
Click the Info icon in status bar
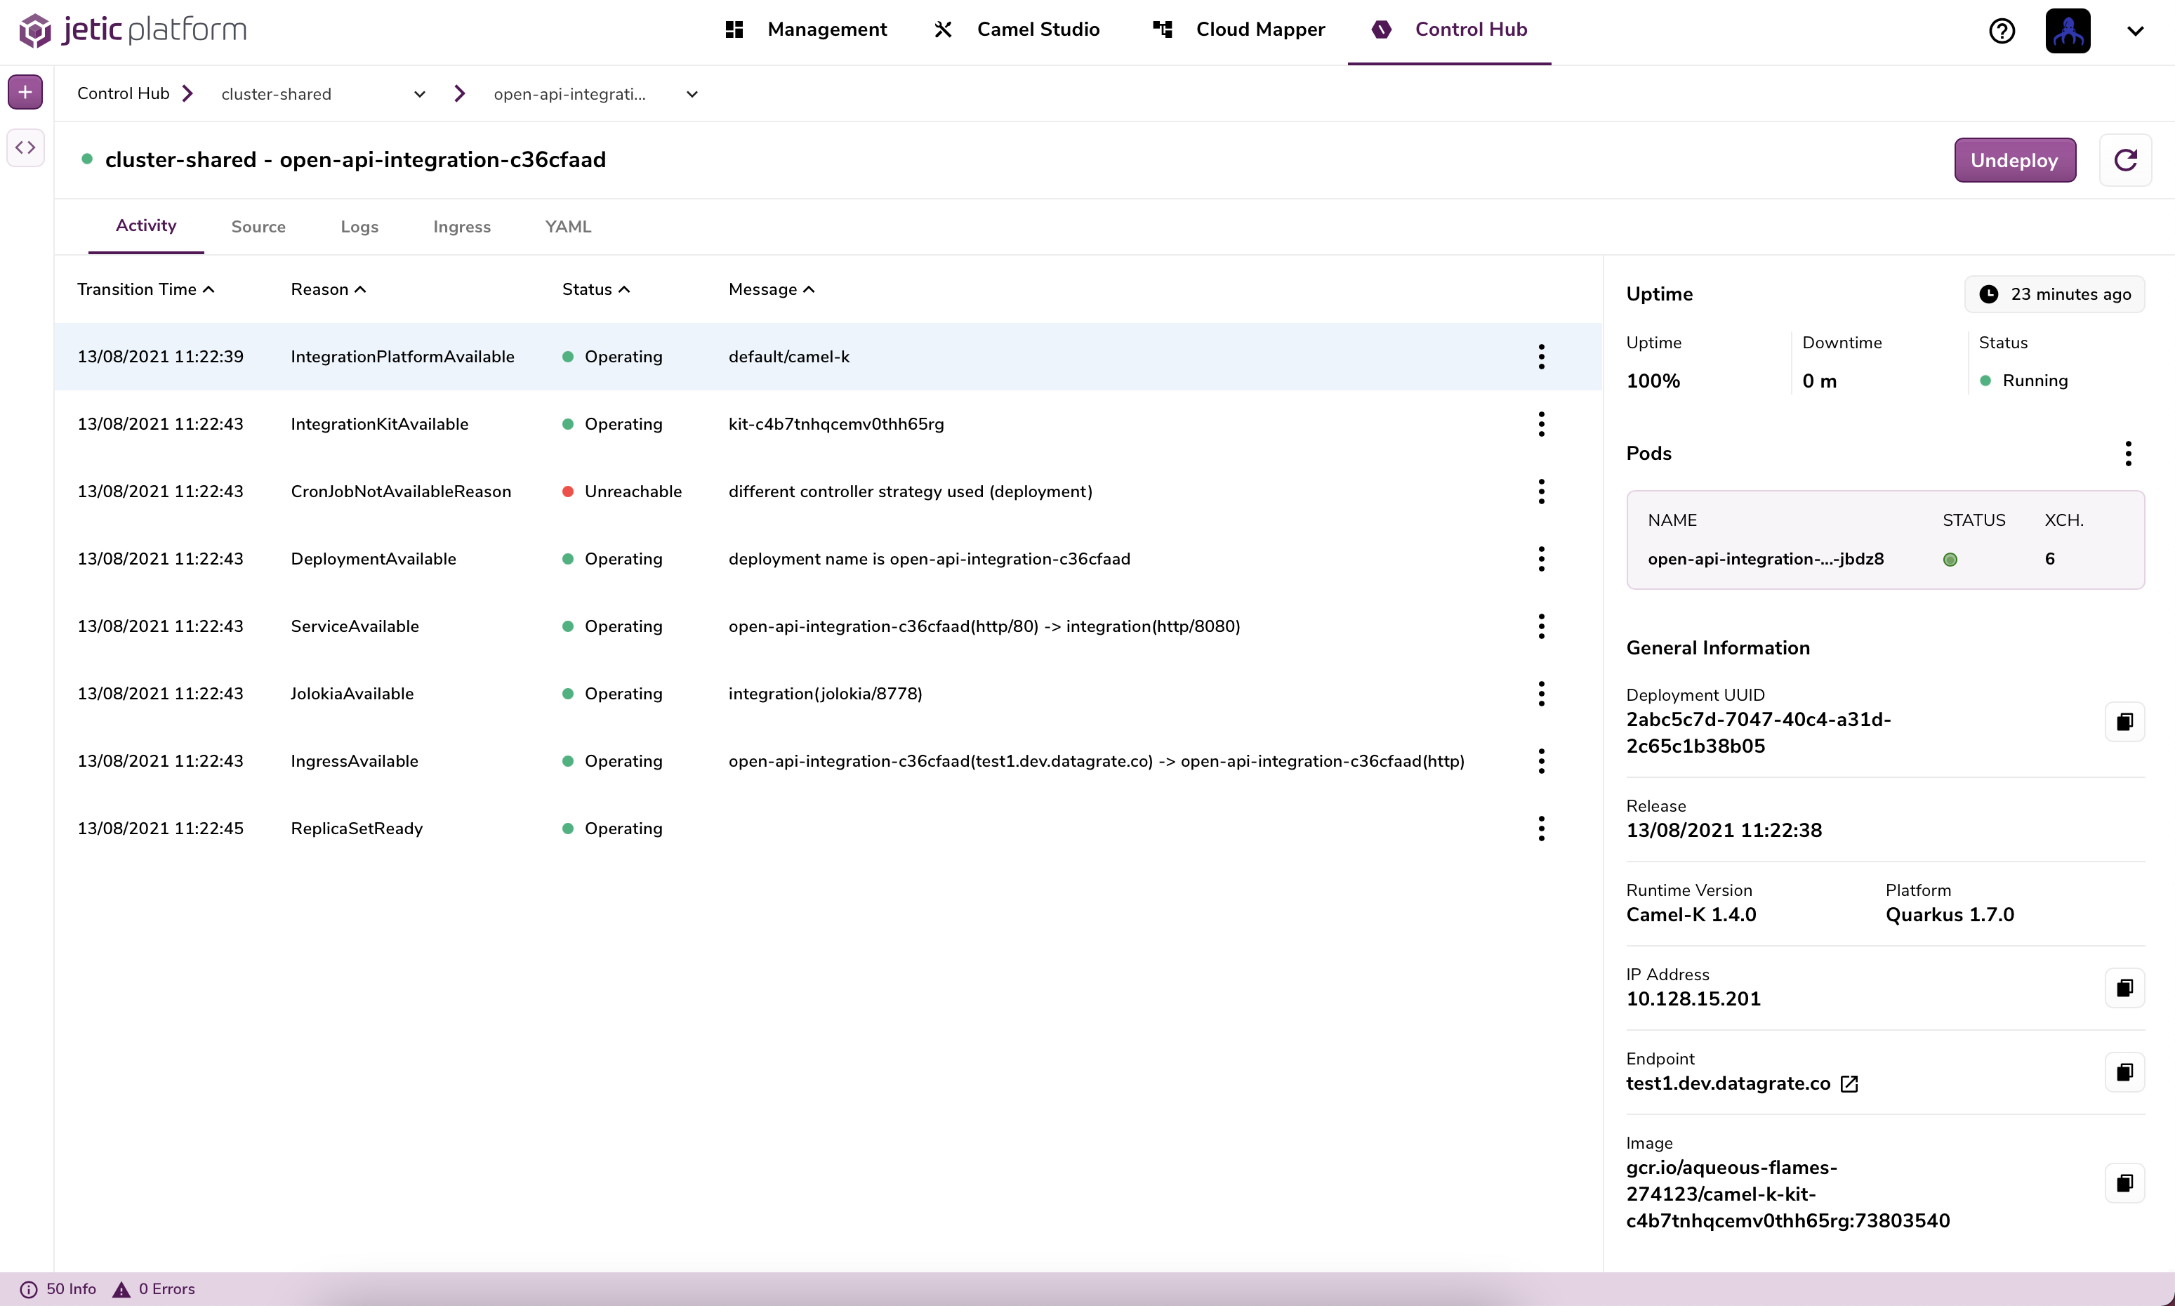click(28, 1289)
